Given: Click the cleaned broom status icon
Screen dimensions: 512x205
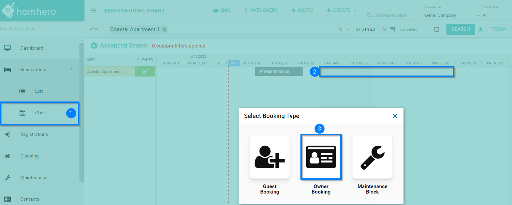Looking at the screenshot, I should click(x=145, y=71).
